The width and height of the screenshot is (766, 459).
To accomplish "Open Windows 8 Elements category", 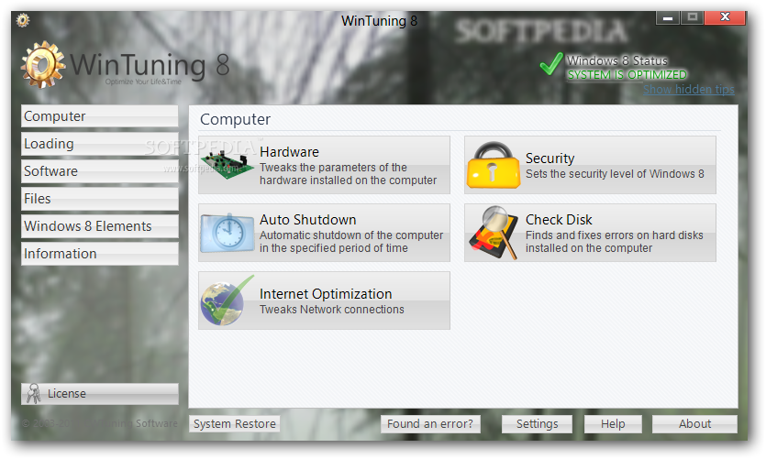I will (100, 226).
